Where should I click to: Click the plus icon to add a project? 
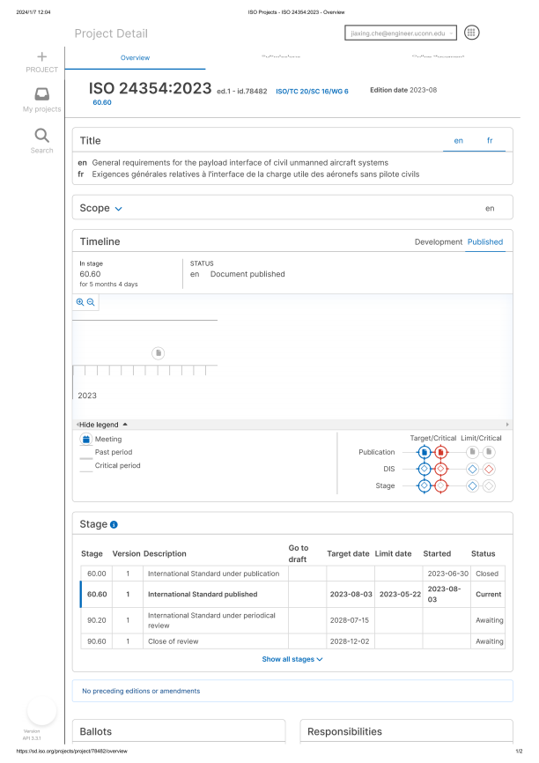click(41, 56)
